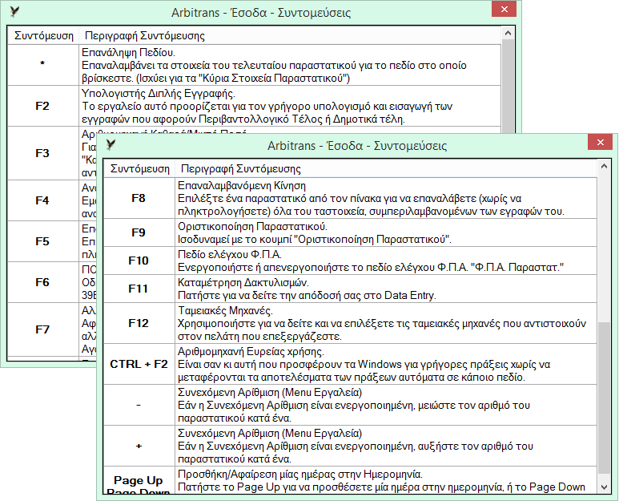Screen dimensions: 619x501
Task: Click the Προσθήκη/Αφαίρεση μίας ημέρας description
Action: [386, 480]
